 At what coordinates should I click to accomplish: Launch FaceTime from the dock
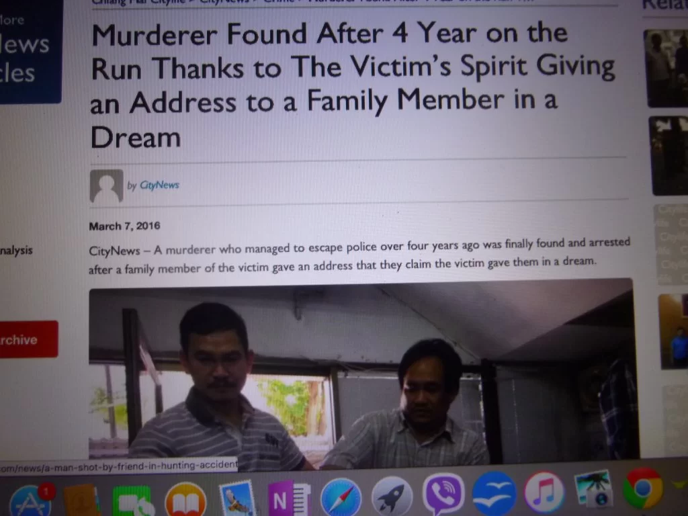tap(132, 501)
